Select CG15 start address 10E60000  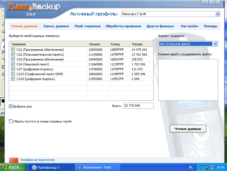[x=95, y=74]
